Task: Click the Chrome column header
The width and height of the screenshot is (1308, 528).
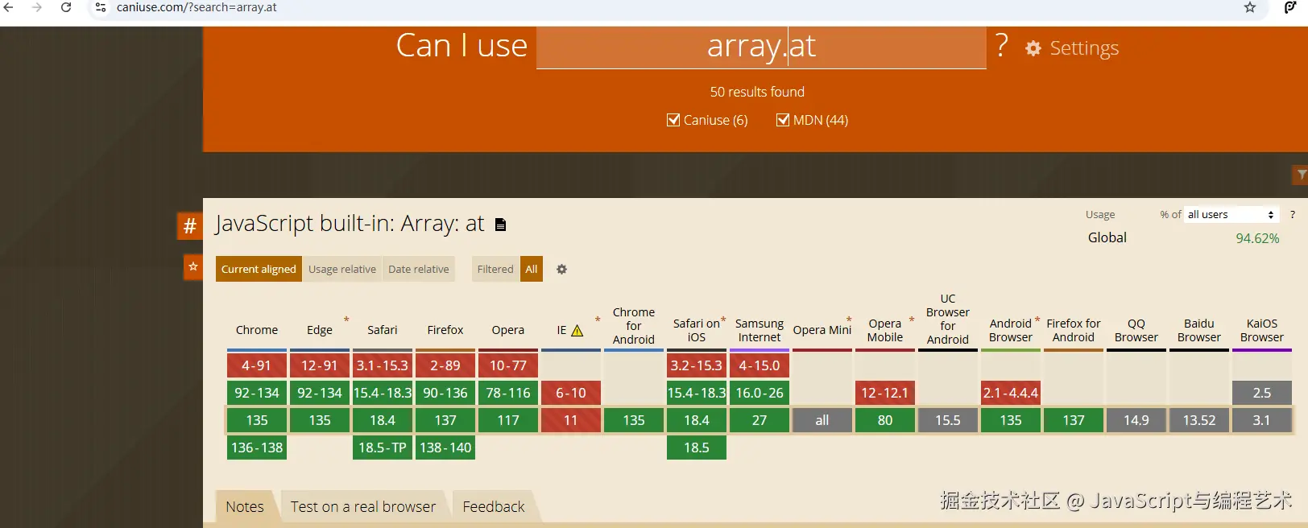Action: pyautogui.click(x=257, y=330)
